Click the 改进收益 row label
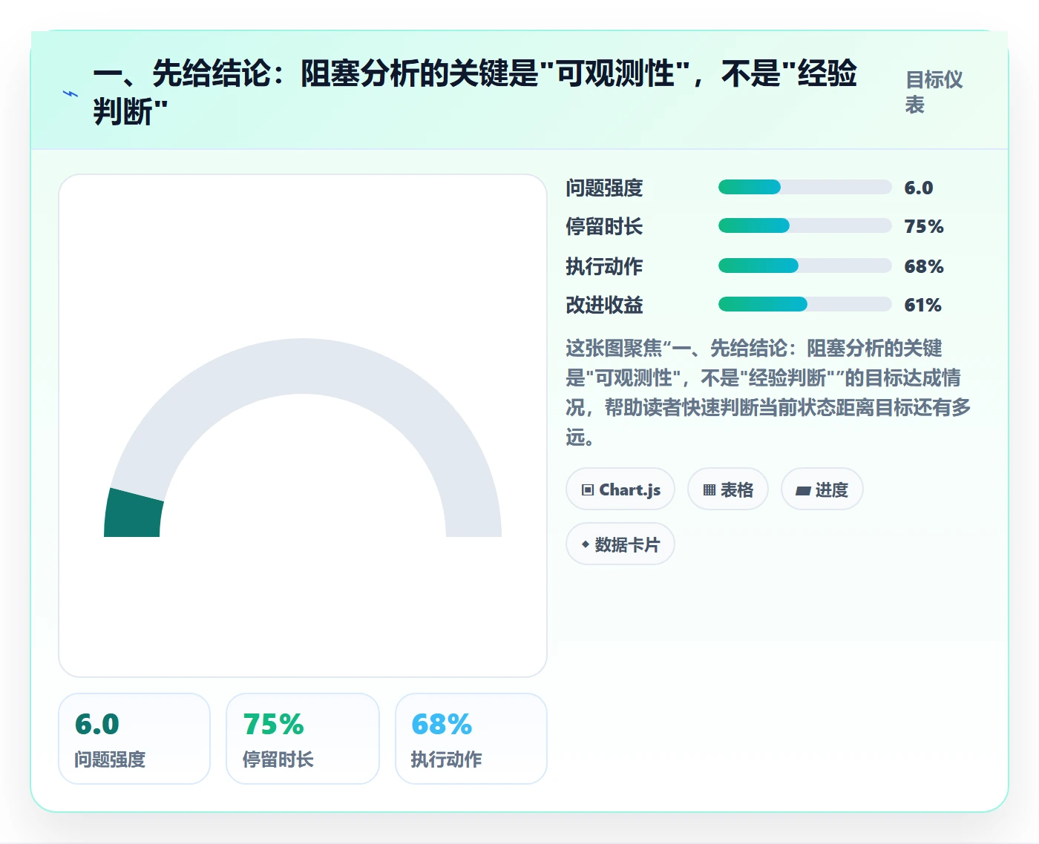The image size is (1039, 844). (x=604, y=305)
